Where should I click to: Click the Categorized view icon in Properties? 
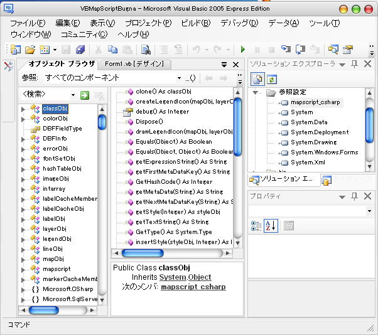tap(256, 226)
